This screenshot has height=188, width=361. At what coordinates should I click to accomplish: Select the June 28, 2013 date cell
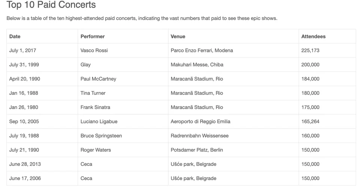pos(25,164)
